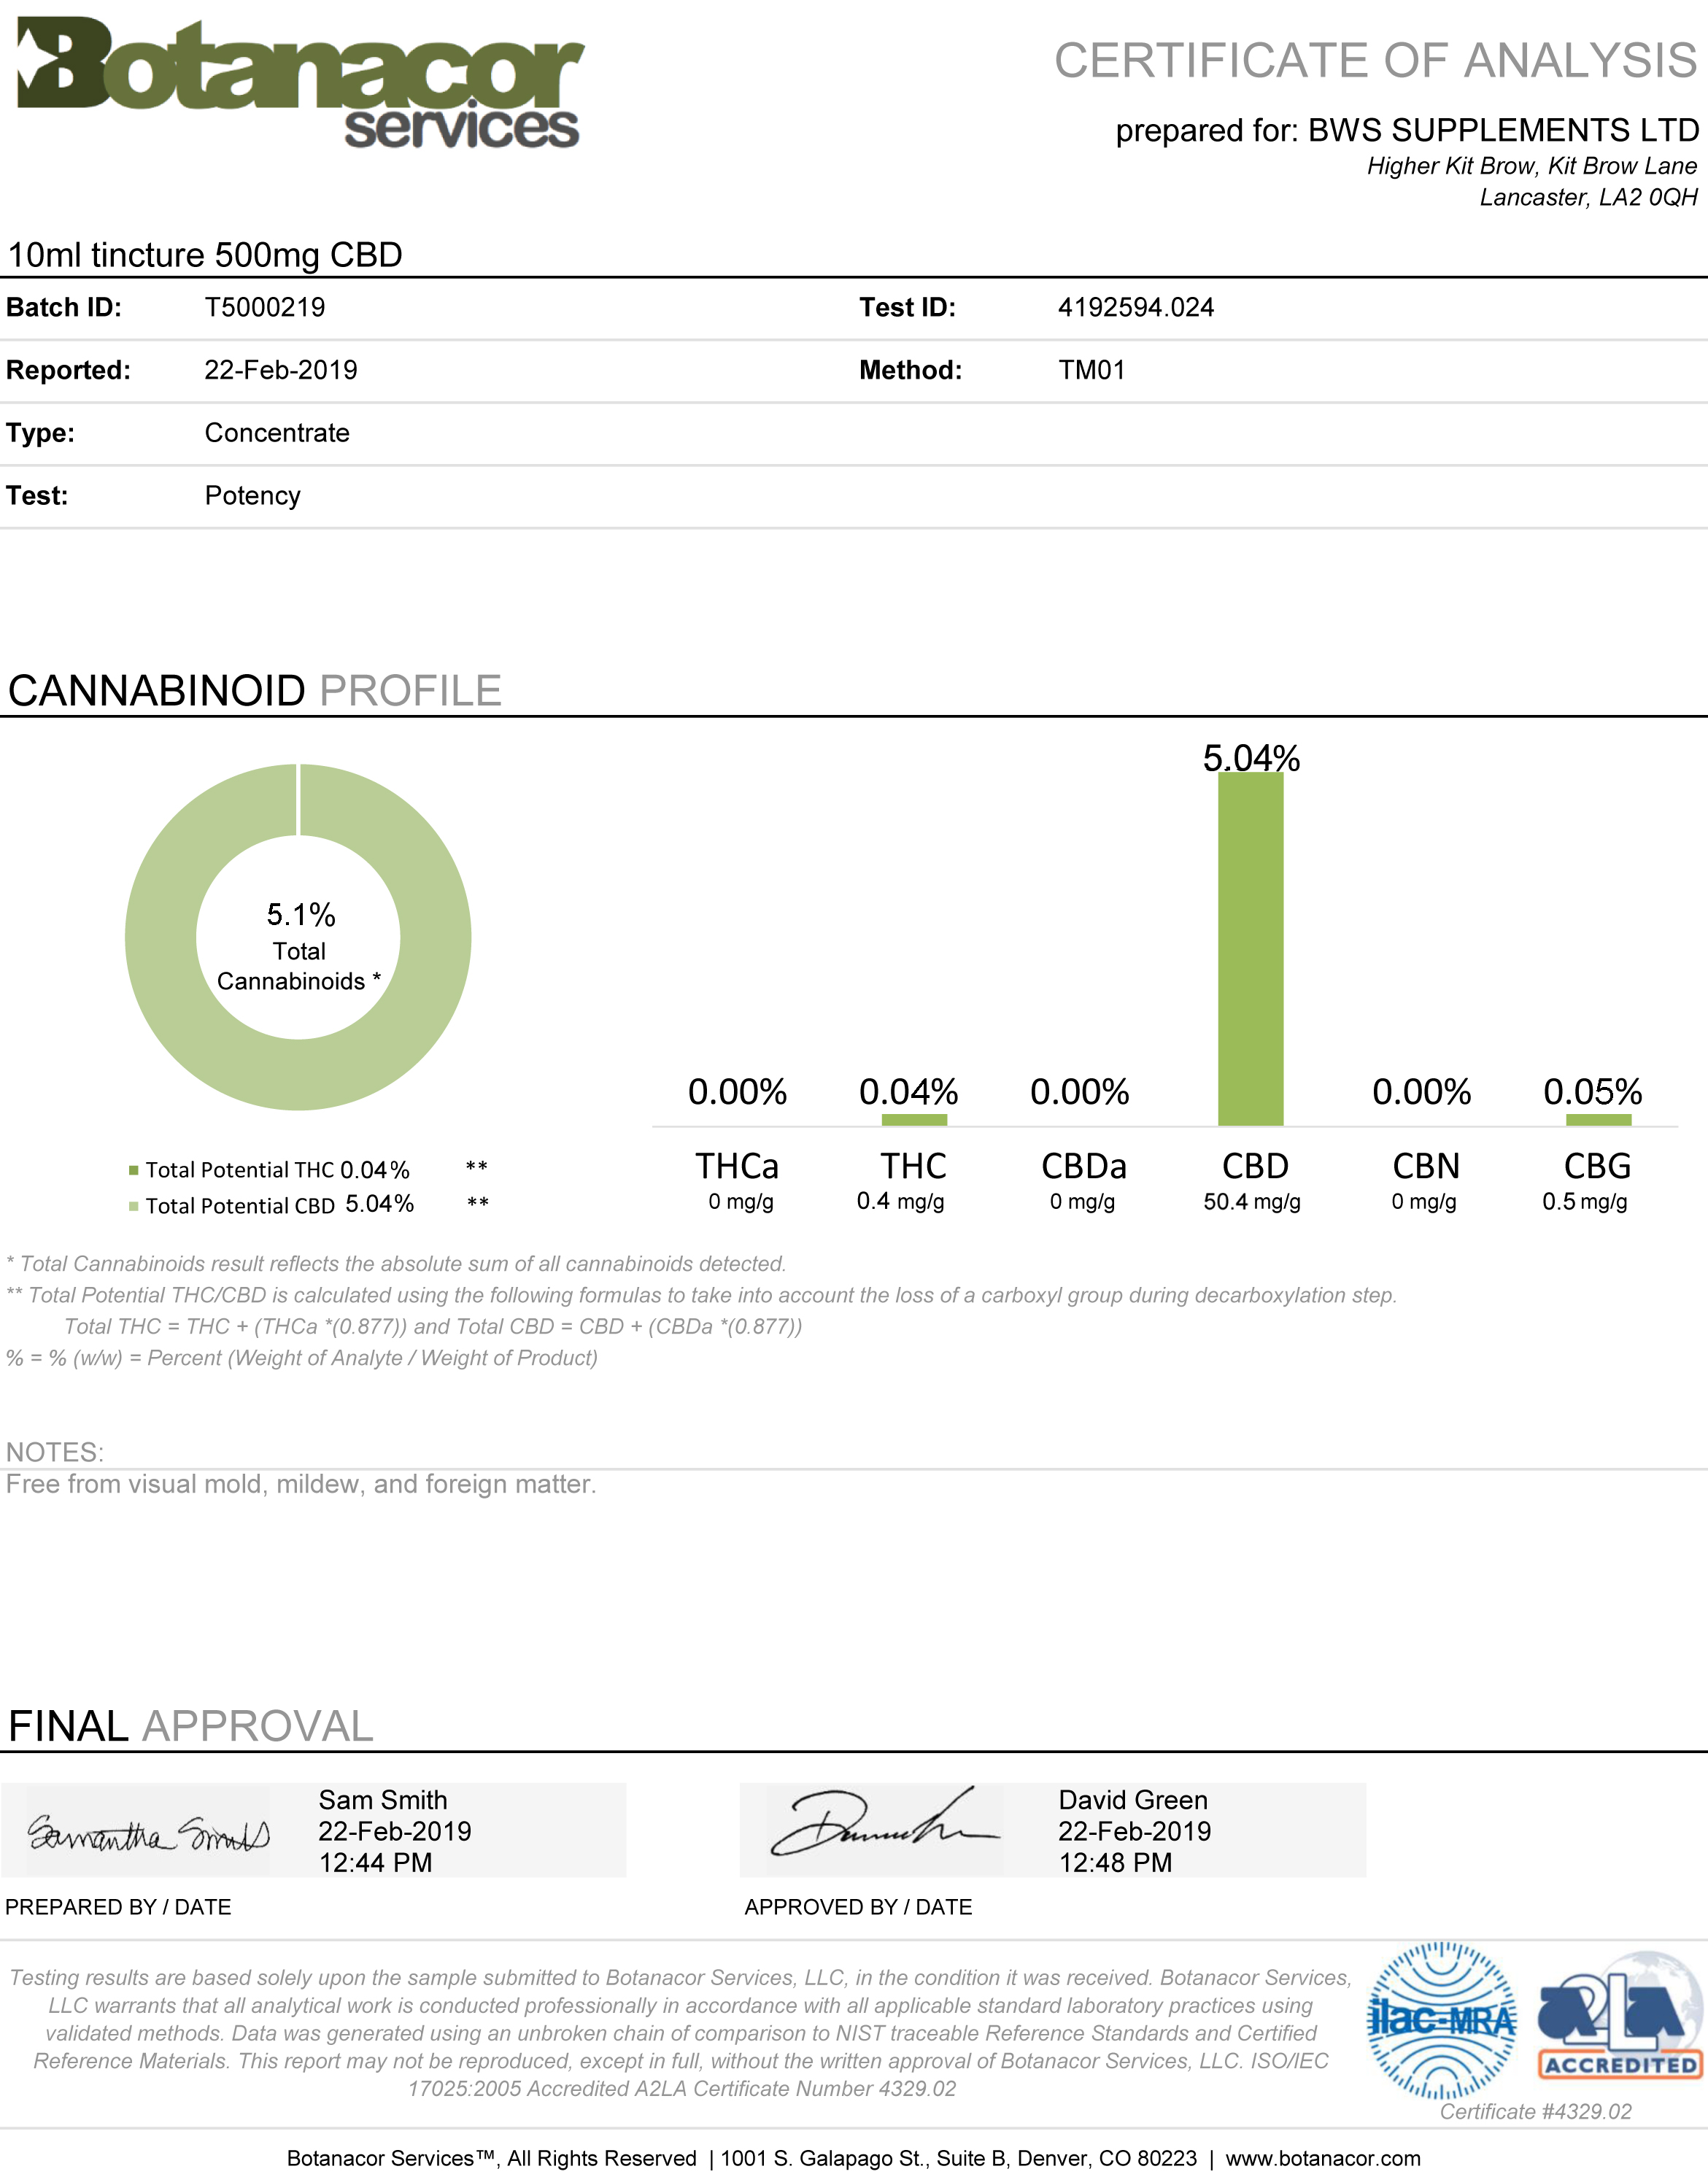
Task: Click the total cannabinoids donut chart ring
Action: pyautogui.click(x=160, y=937)
